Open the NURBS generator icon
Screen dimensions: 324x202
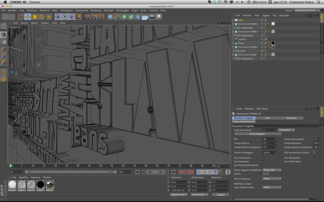124,17
